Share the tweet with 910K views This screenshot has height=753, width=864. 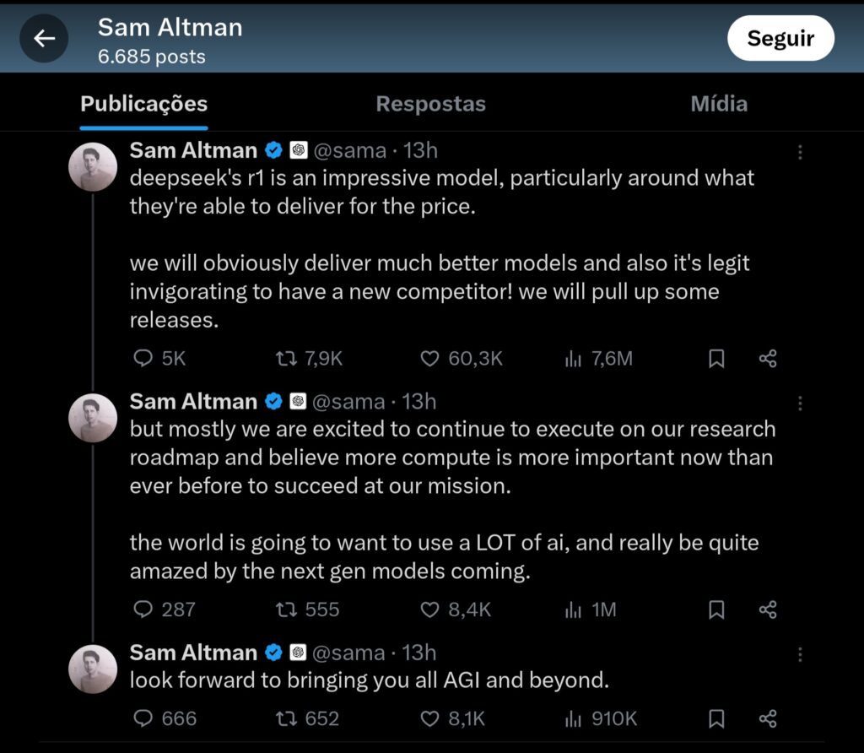(768, 718)
